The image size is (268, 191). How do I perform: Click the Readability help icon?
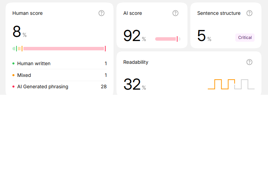(249, 62)
